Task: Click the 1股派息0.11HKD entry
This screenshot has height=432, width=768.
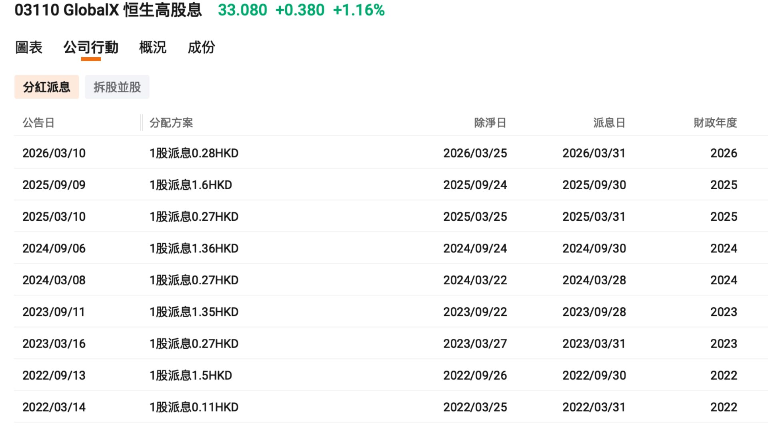Action: click(194, 407)
